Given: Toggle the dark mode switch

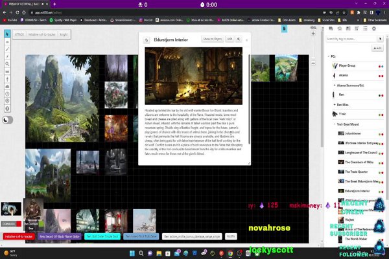Looking at the screenshot, I should tap(7, 120).
